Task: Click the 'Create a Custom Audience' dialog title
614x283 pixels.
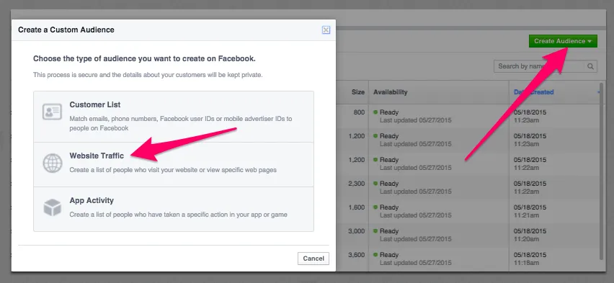Action: [66, 30]
